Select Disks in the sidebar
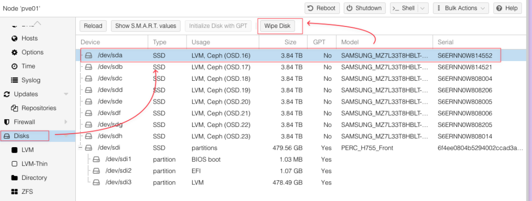 pos(22,136)
